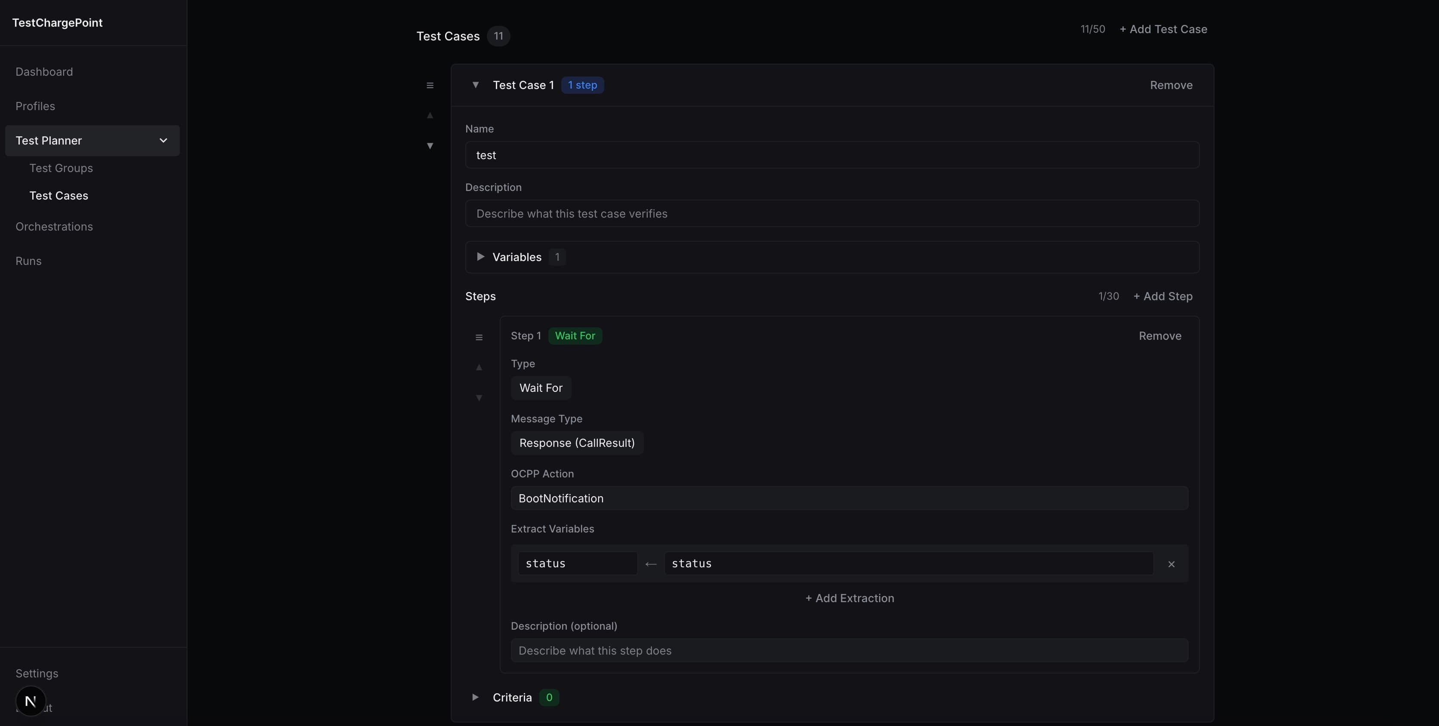The height and width of the screenshot is (726, 1439).
Task: Move Step 1 up with the up-arrow icon
Action: [x=479, y=367]
